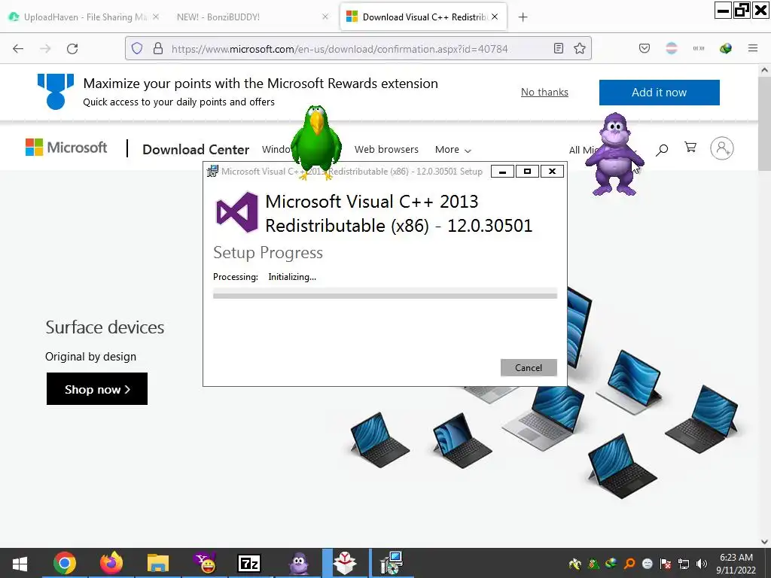Image resolution: width=771 pixels, height=578 pixels.
Task: Click the Original by design text
Action: (90, 357)
